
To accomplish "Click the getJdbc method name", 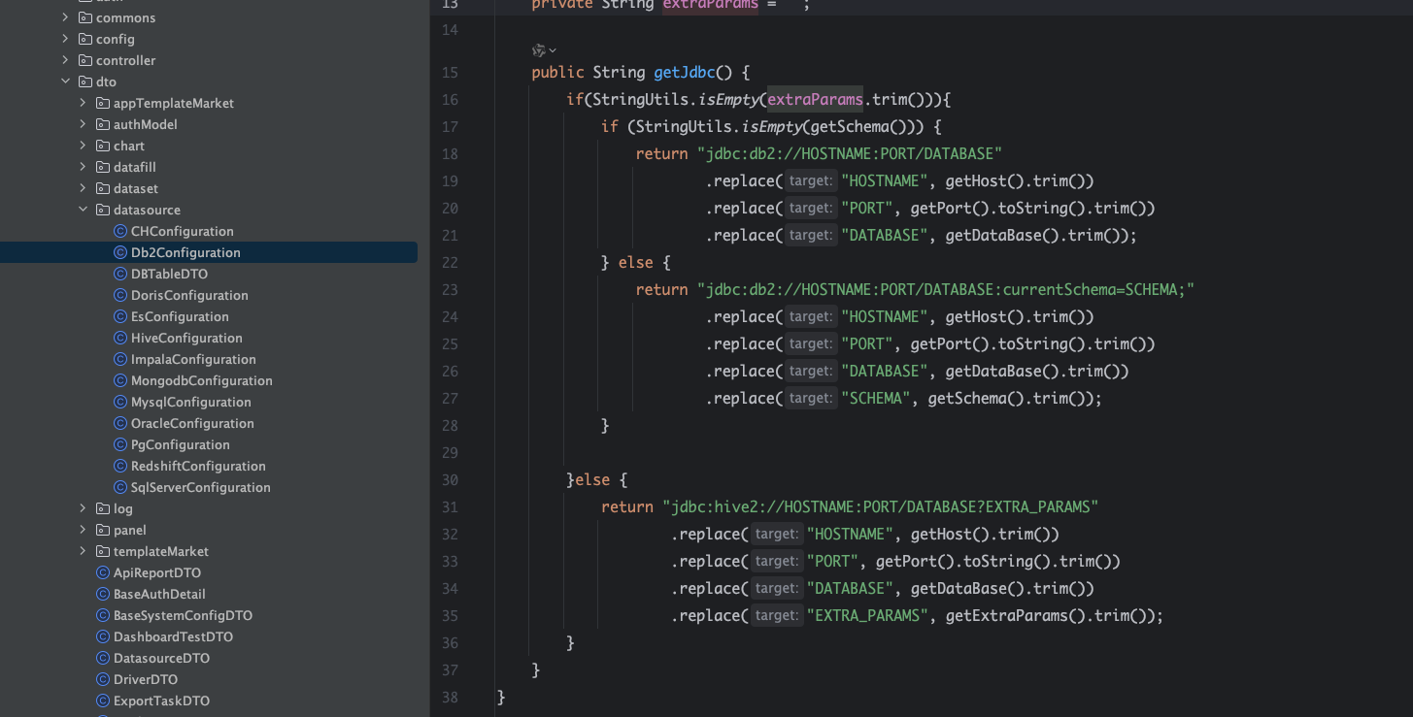I will 685,73.
